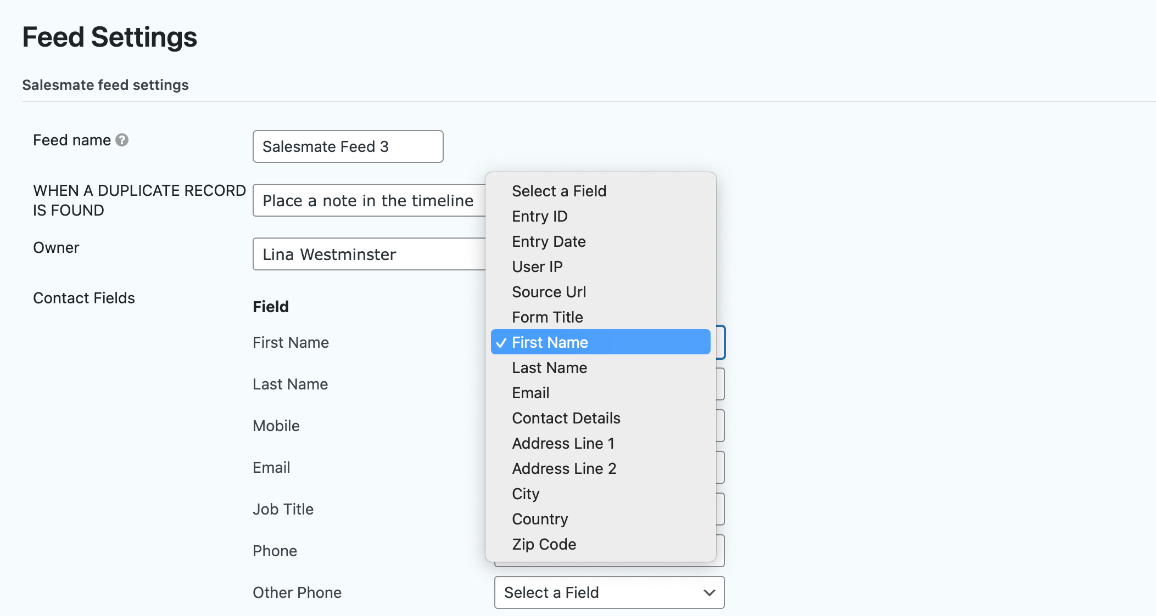Screen dimensions: 1156x616
Task: Click the 'Feed Settings' page title
Action: 109,37
